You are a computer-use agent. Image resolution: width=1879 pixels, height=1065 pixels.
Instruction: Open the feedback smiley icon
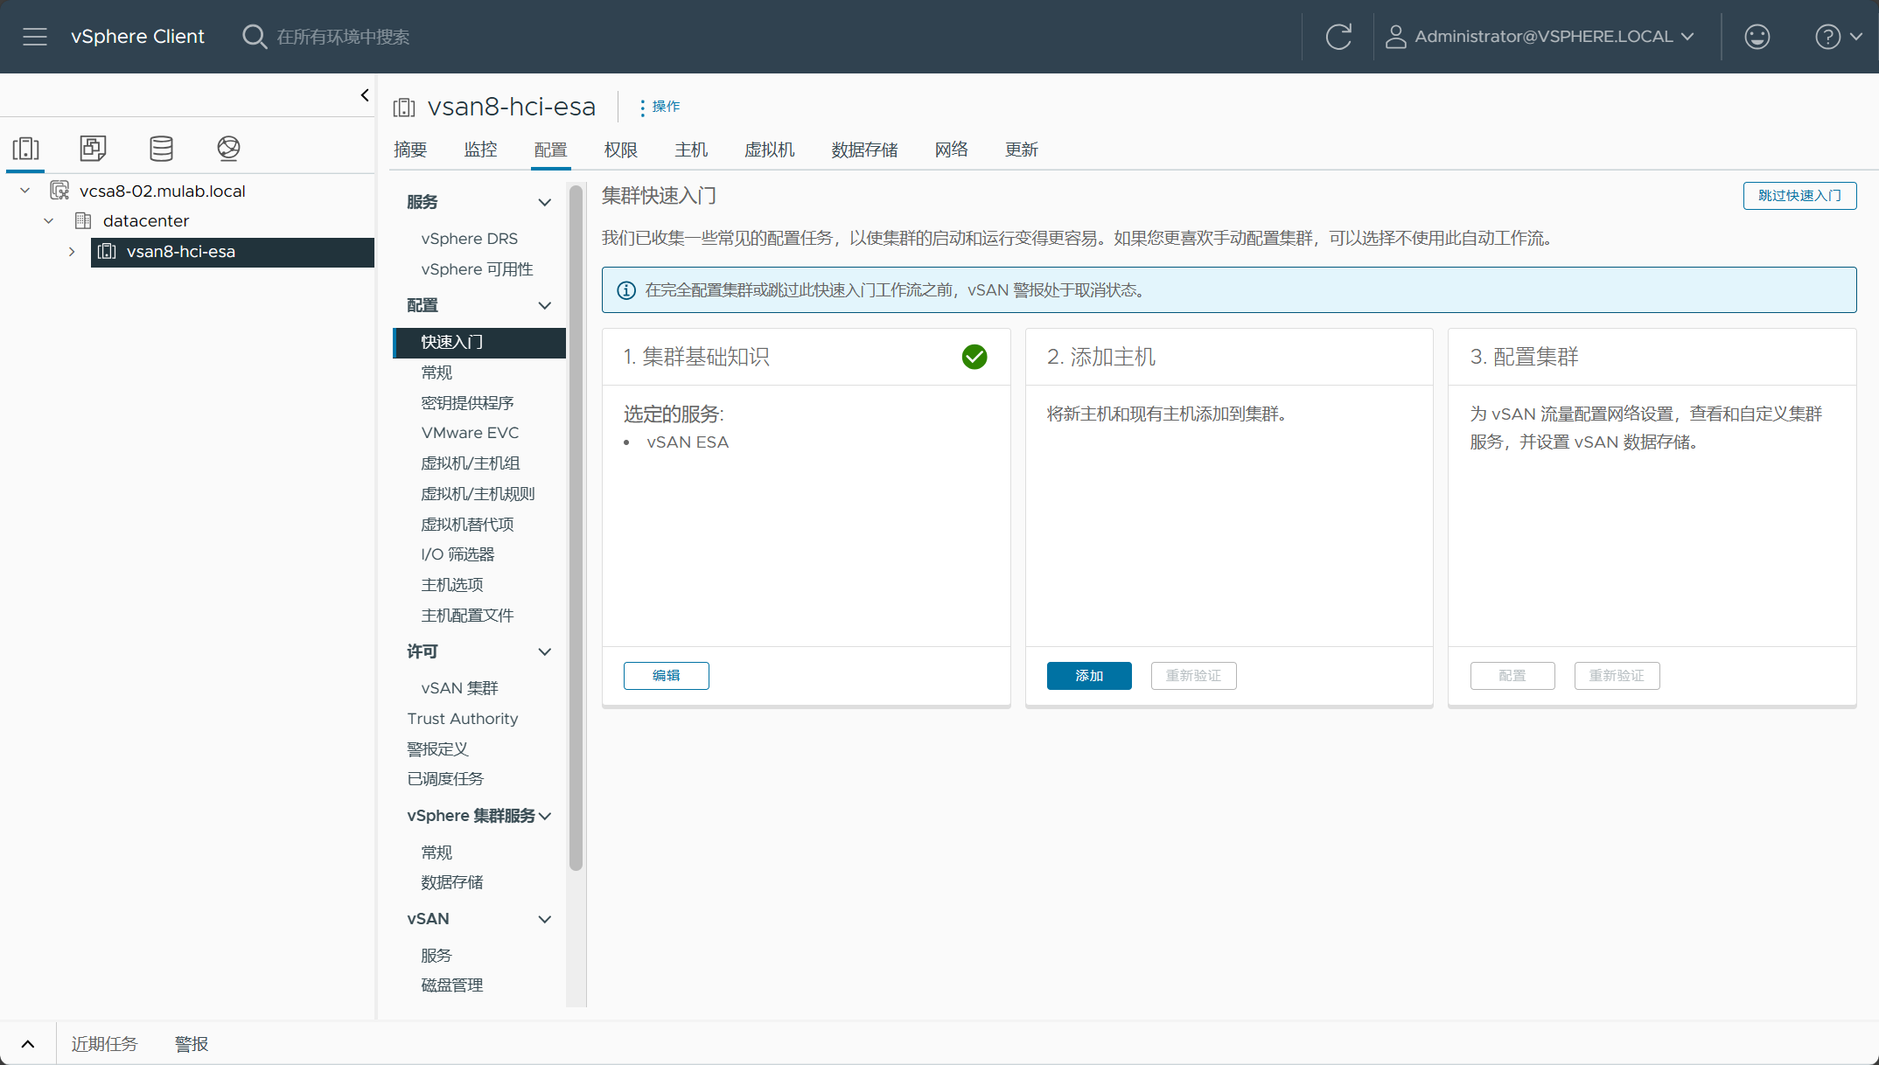click(1757, 37)
